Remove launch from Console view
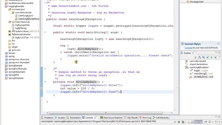This screenshot has width=222, height=125. [179, 122]
